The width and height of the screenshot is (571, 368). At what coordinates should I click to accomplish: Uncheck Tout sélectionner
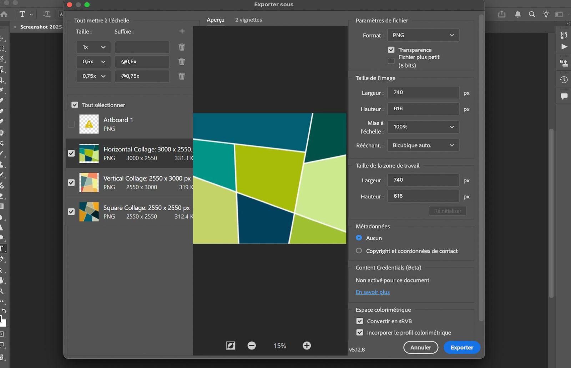[x=75, y=105]
